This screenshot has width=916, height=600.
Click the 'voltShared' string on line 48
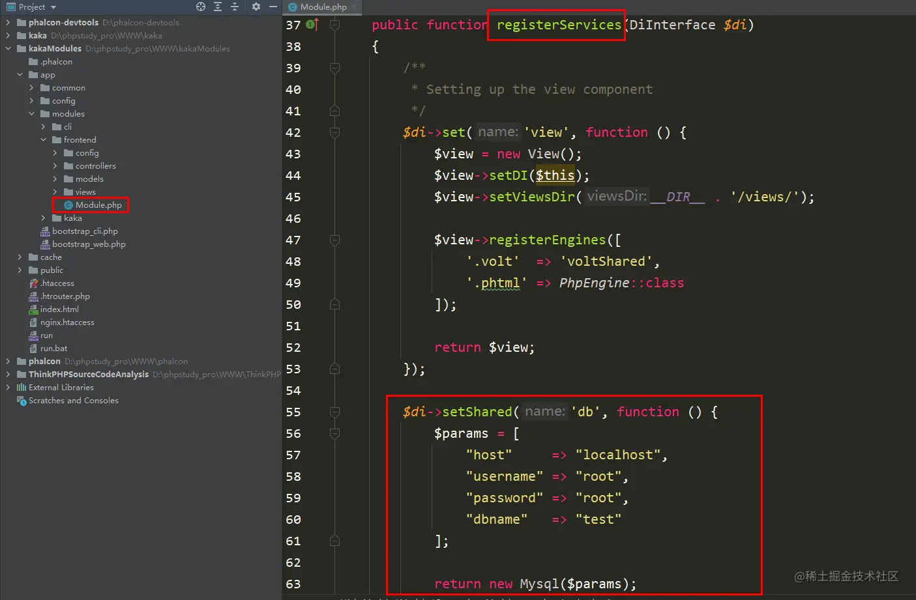pyautogui.click(x=606, y=261)
